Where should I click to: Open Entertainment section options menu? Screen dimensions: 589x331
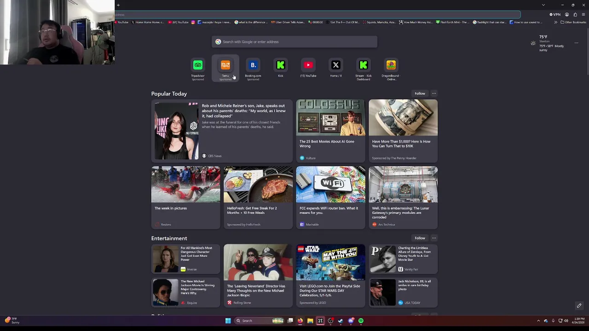(434, 238)
